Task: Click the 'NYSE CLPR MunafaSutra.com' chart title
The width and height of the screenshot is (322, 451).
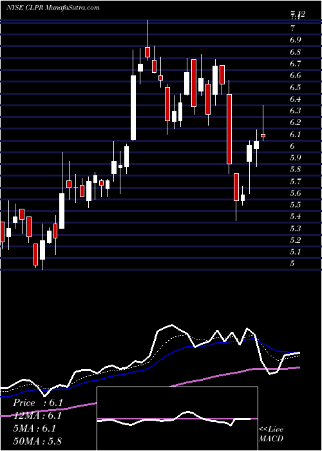Action: pos(53,8)
